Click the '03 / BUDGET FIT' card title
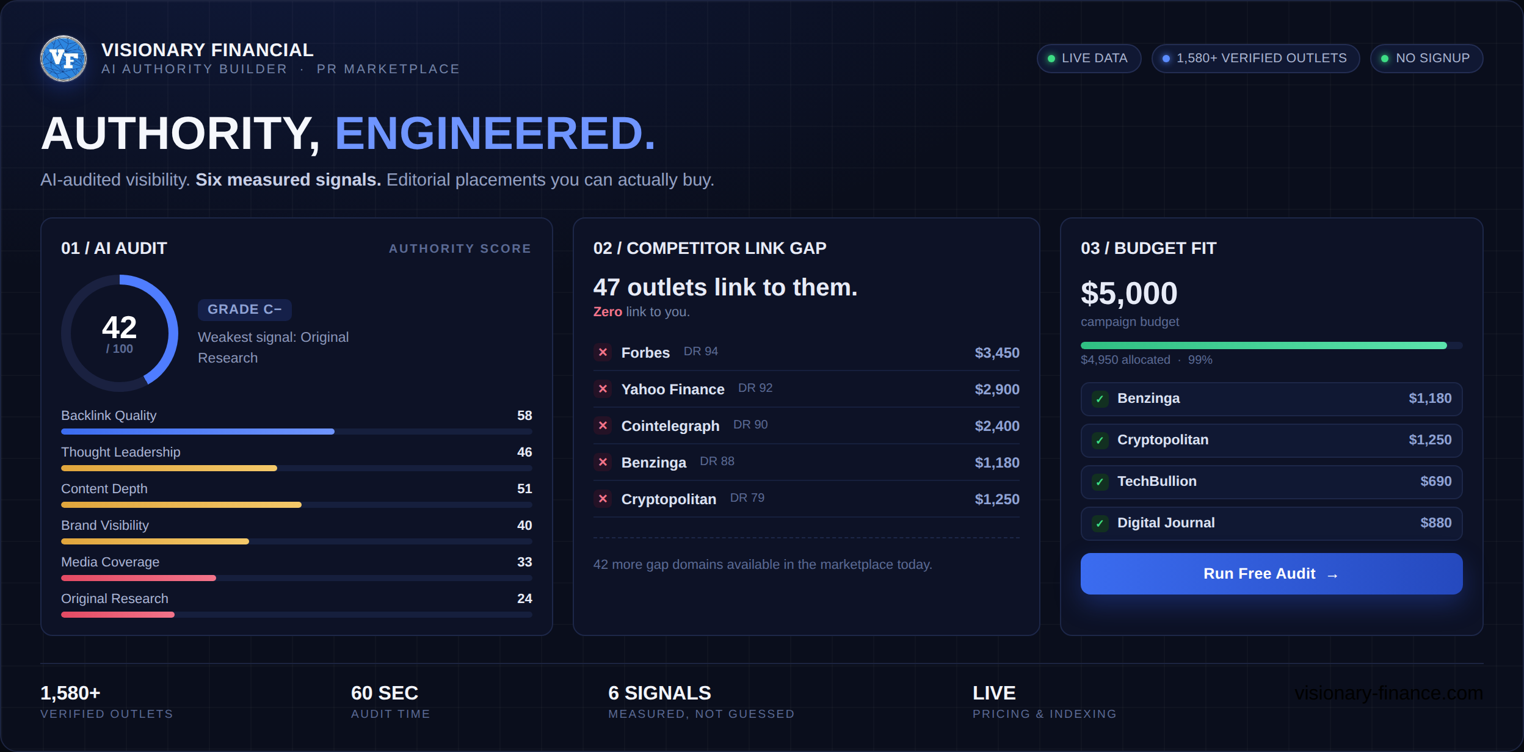The width and height of the screenshot is (1524, 752). click(x=1148, y=248)
